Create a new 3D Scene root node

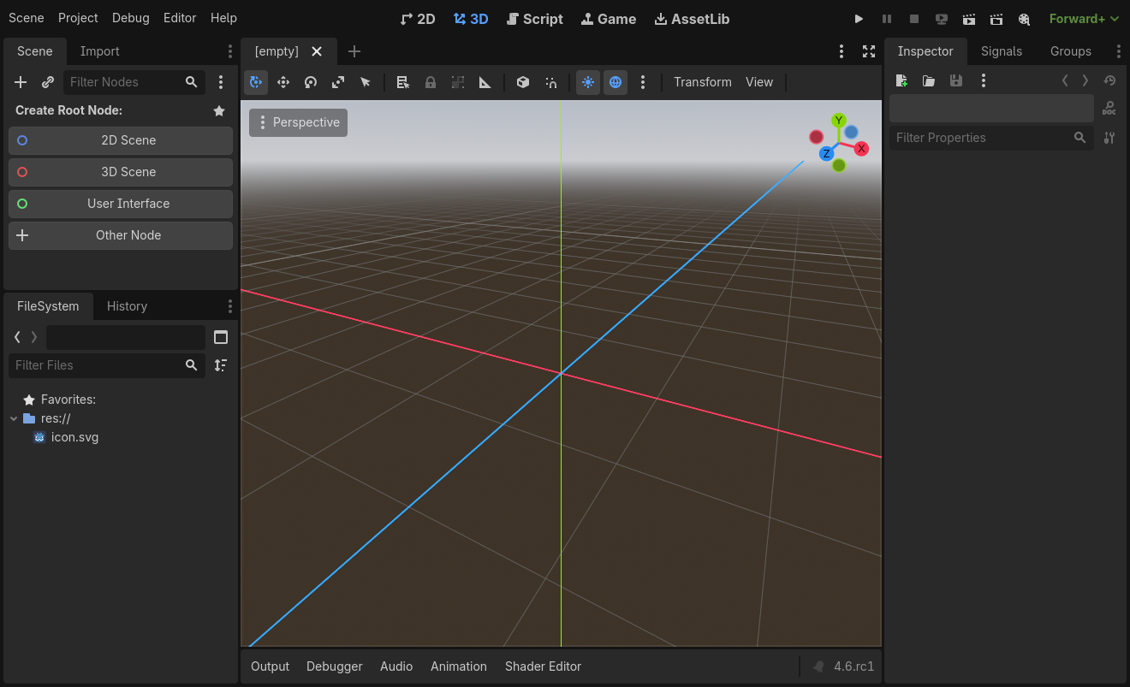[120, 172]
